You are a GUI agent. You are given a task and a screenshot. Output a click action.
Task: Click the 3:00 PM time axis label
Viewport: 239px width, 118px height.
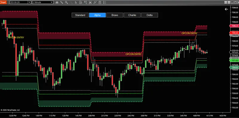pyautogui.click(x=144, y=116)
